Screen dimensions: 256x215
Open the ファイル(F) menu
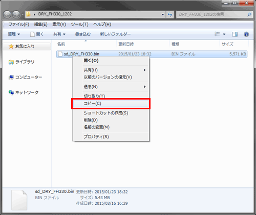(x=19, y=25)
